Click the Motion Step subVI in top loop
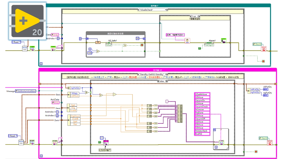 click(x=25, y=49)
